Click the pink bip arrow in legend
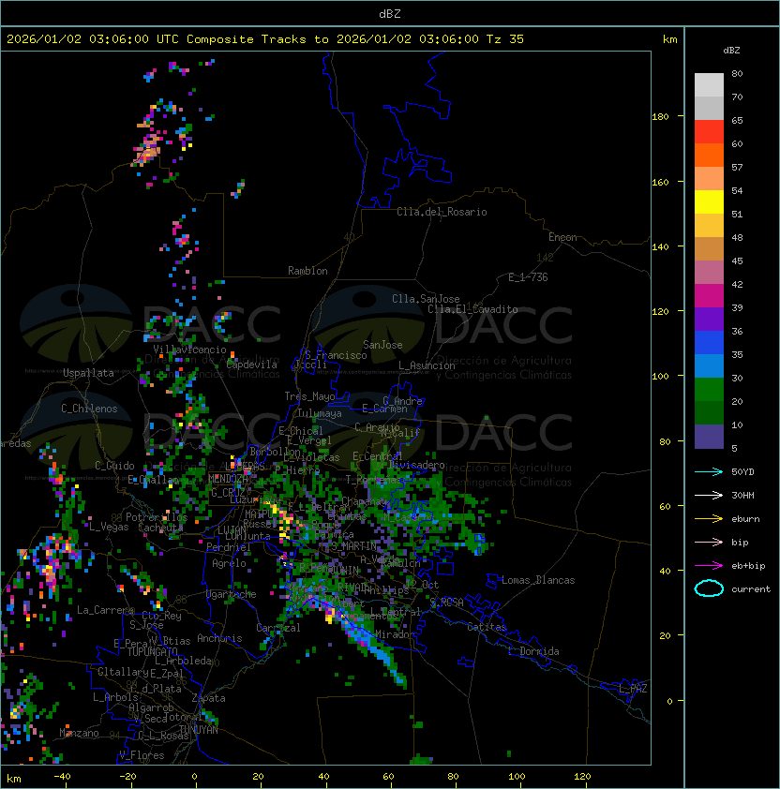 (709, 543)
